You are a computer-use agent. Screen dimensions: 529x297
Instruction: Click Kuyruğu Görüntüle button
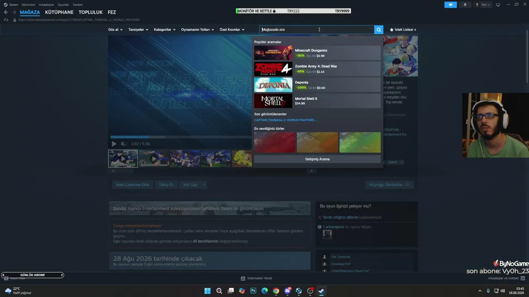(389, 185)
